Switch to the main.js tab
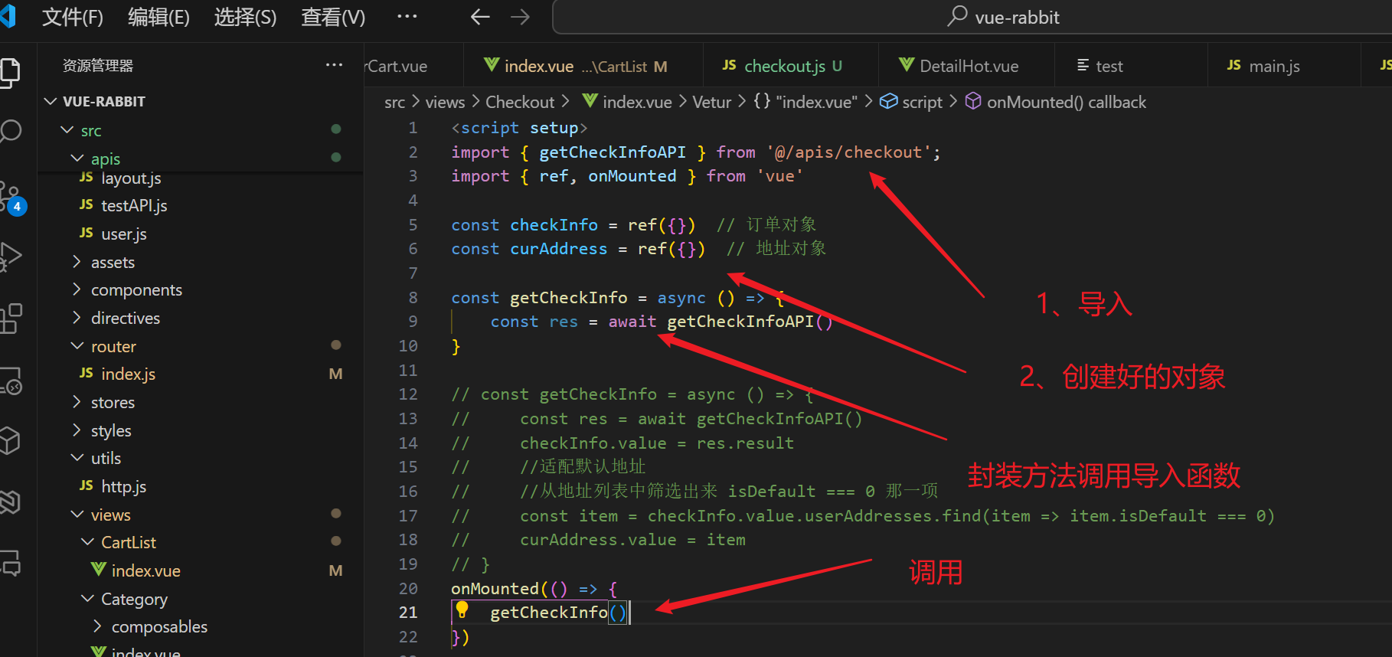This screenshot has height=657, width=1392. [x=1284, y=66]
